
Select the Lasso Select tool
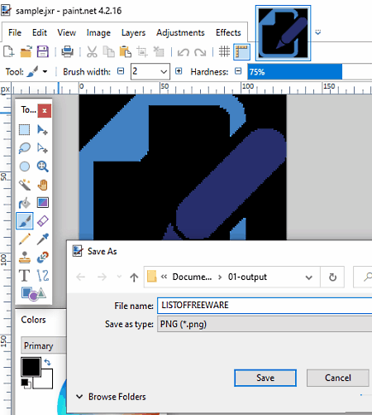25,148
